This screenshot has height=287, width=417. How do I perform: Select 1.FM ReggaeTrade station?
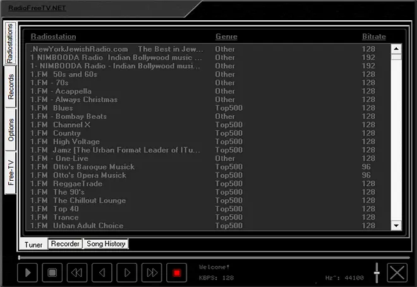208,184
